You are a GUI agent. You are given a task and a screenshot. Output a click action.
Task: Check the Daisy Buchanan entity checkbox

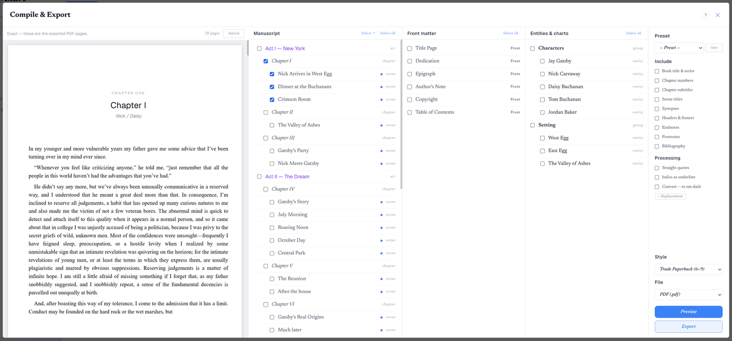pyautogui.click(x=542, y=87)
